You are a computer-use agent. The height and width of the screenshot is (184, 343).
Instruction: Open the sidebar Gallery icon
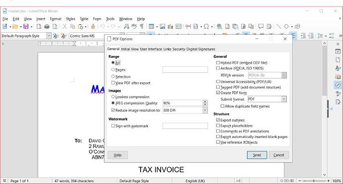pos(338,76)
